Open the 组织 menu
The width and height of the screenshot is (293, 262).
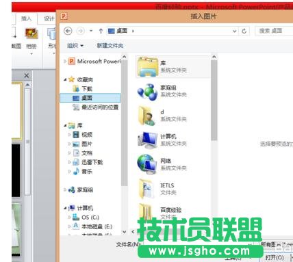click(75, 46)
